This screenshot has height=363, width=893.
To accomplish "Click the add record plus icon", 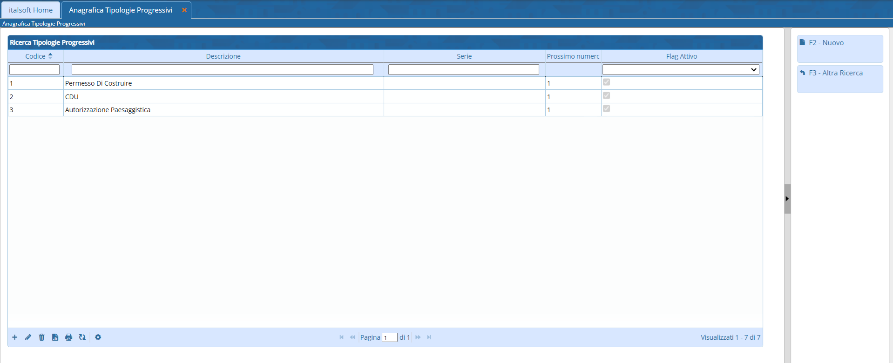I will click(15, 337).
